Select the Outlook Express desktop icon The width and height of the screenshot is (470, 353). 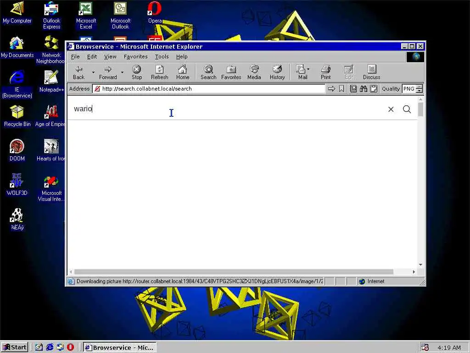click(x=51, y=15)
